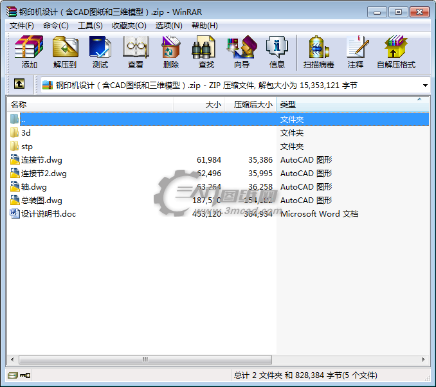Click the scrollbar right arrow
This screenshot has width=436, height=387.
click(424, 359)
